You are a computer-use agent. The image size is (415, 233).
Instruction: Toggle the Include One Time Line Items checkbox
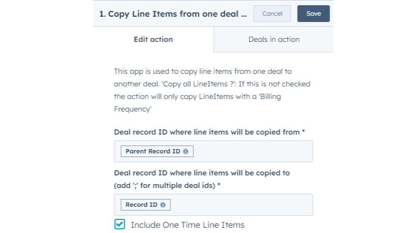click(120, 225)
